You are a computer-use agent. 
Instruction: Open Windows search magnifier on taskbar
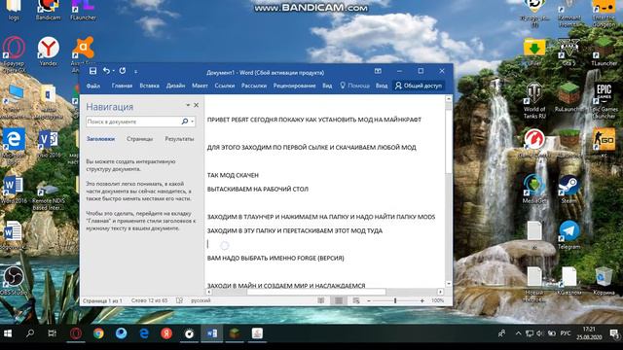pos(30,333)
